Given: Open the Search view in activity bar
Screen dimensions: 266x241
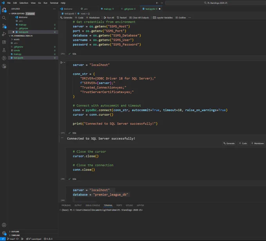Looking at the screenshot, I should coord(4,18).
